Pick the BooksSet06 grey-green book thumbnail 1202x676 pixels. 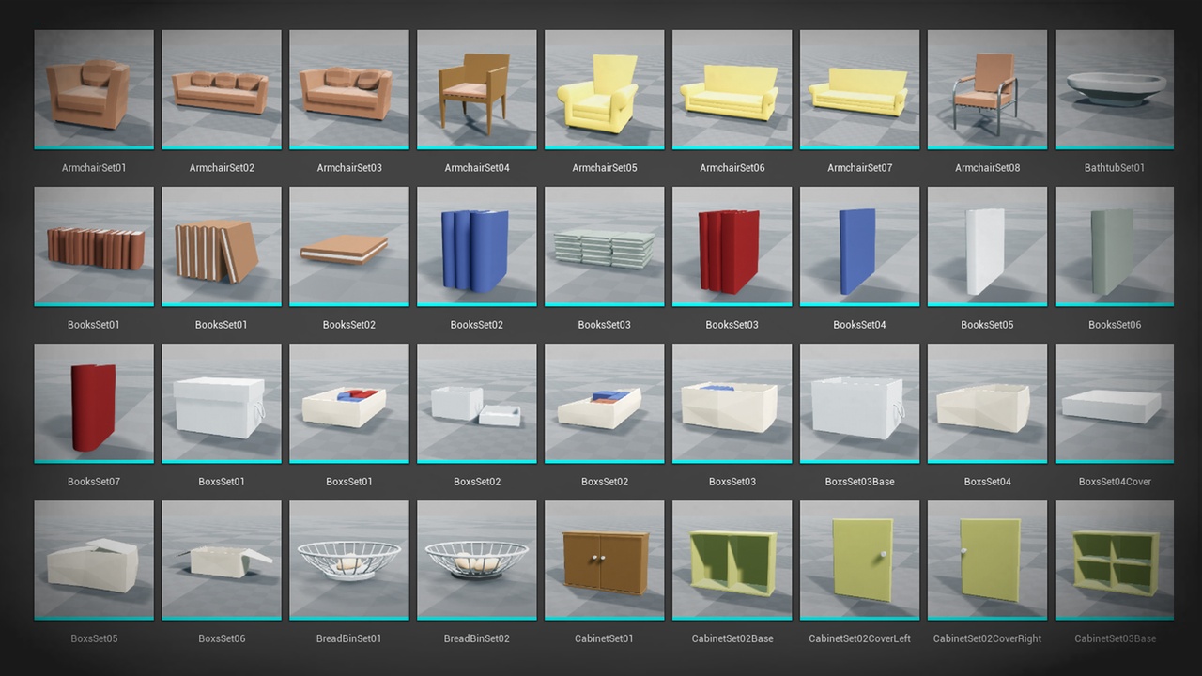1115,246
